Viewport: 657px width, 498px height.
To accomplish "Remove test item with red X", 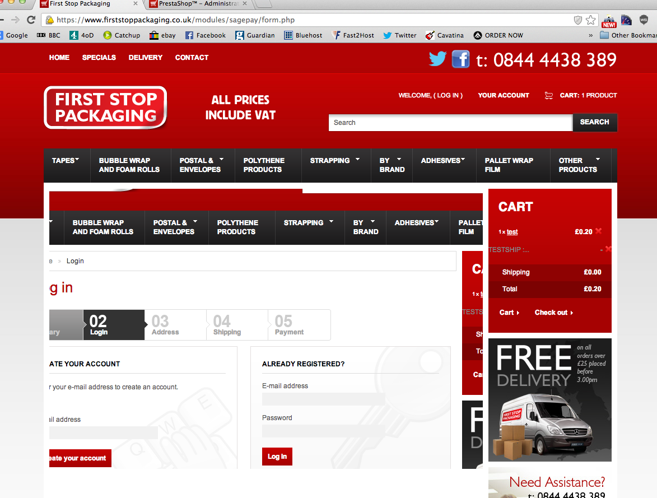I will pyautogui.click(x=598, y=231).
